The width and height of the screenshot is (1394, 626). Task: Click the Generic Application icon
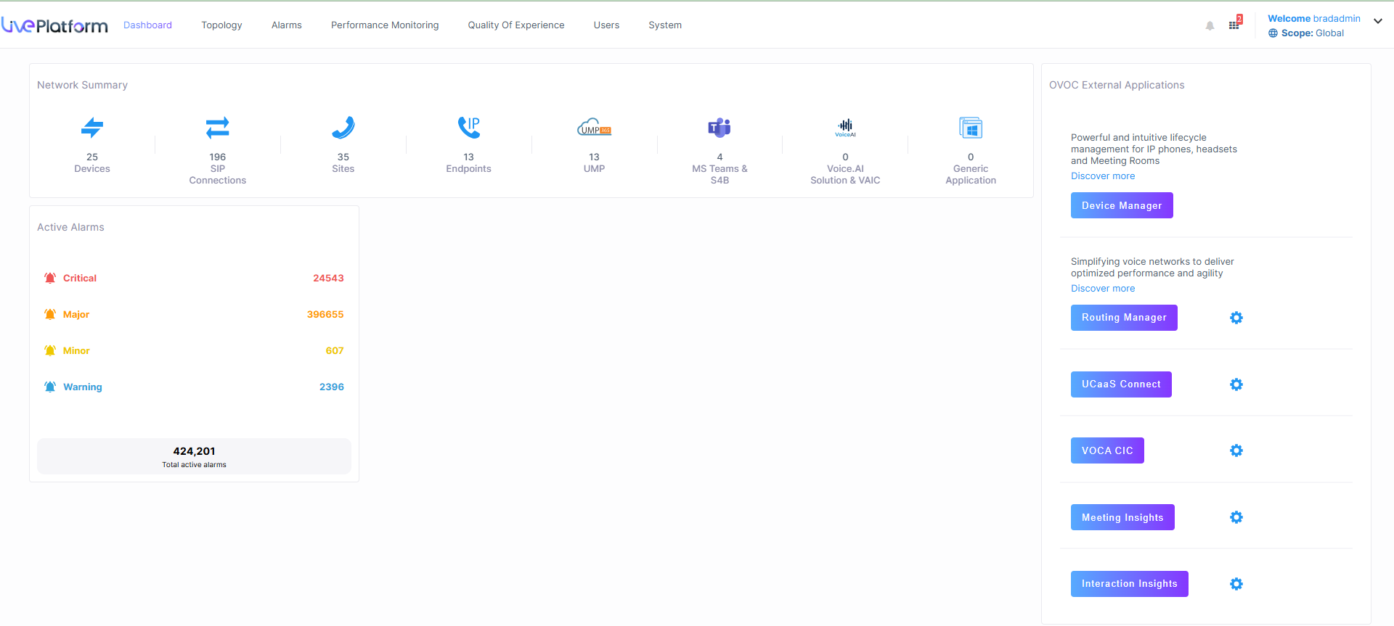click(x=971, y=128)
